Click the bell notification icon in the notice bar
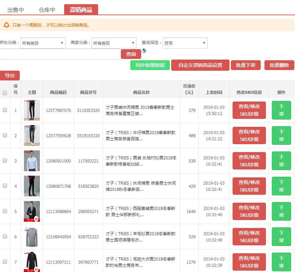Screen dimensions: 295x272 point(7,25)
